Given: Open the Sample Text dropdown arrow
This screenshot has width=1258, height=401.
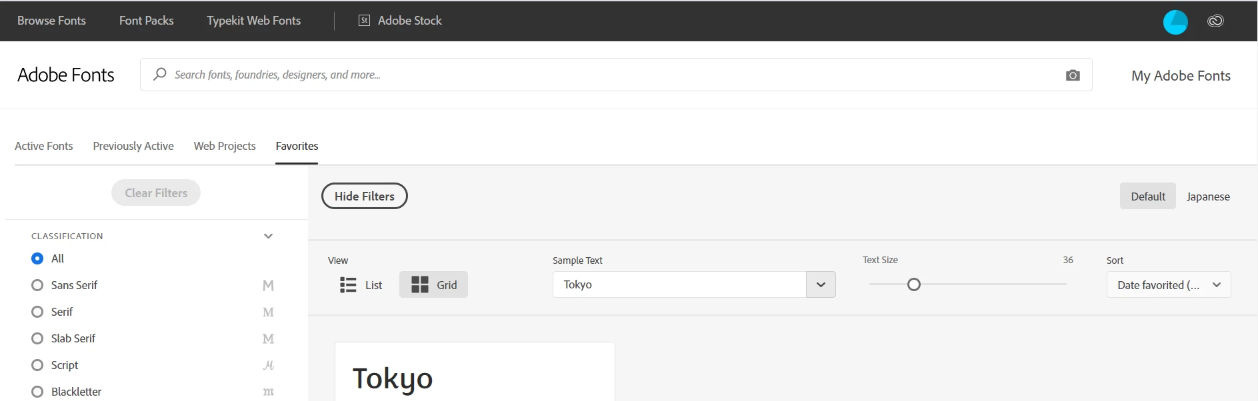Looking at the screenshot, I should (821, 284).
